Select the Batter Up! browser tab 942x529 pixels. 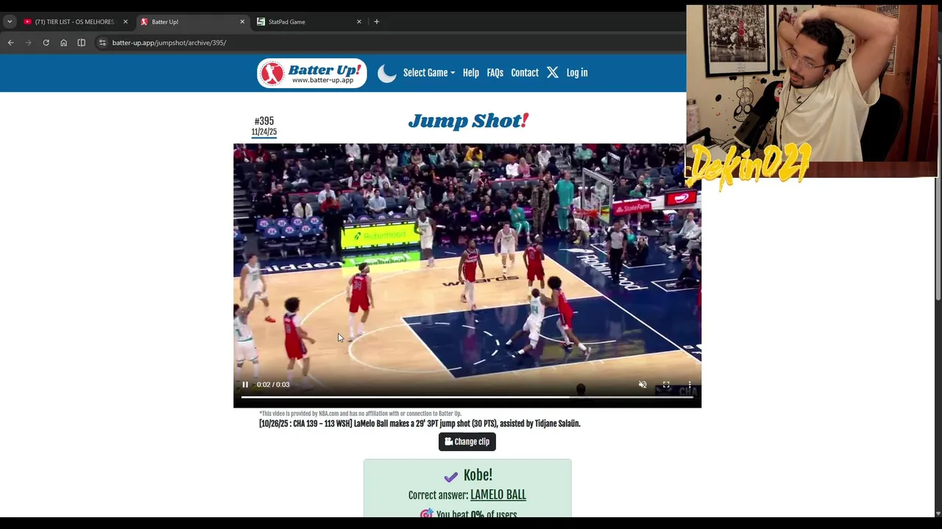click(193, 22)
